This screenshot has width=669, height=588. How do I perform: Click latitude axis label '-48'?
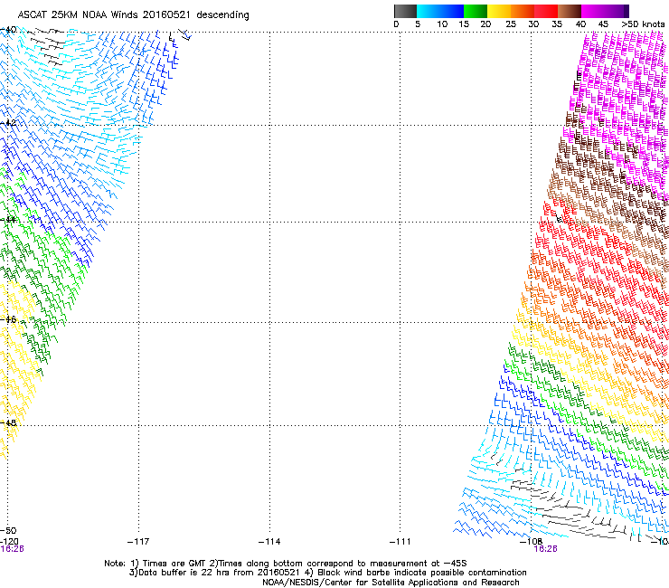tap(8, 422)
